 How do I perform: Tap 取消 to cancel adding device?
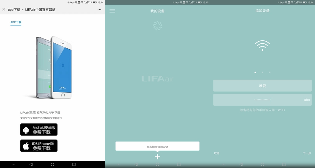(x=217, y=153)
